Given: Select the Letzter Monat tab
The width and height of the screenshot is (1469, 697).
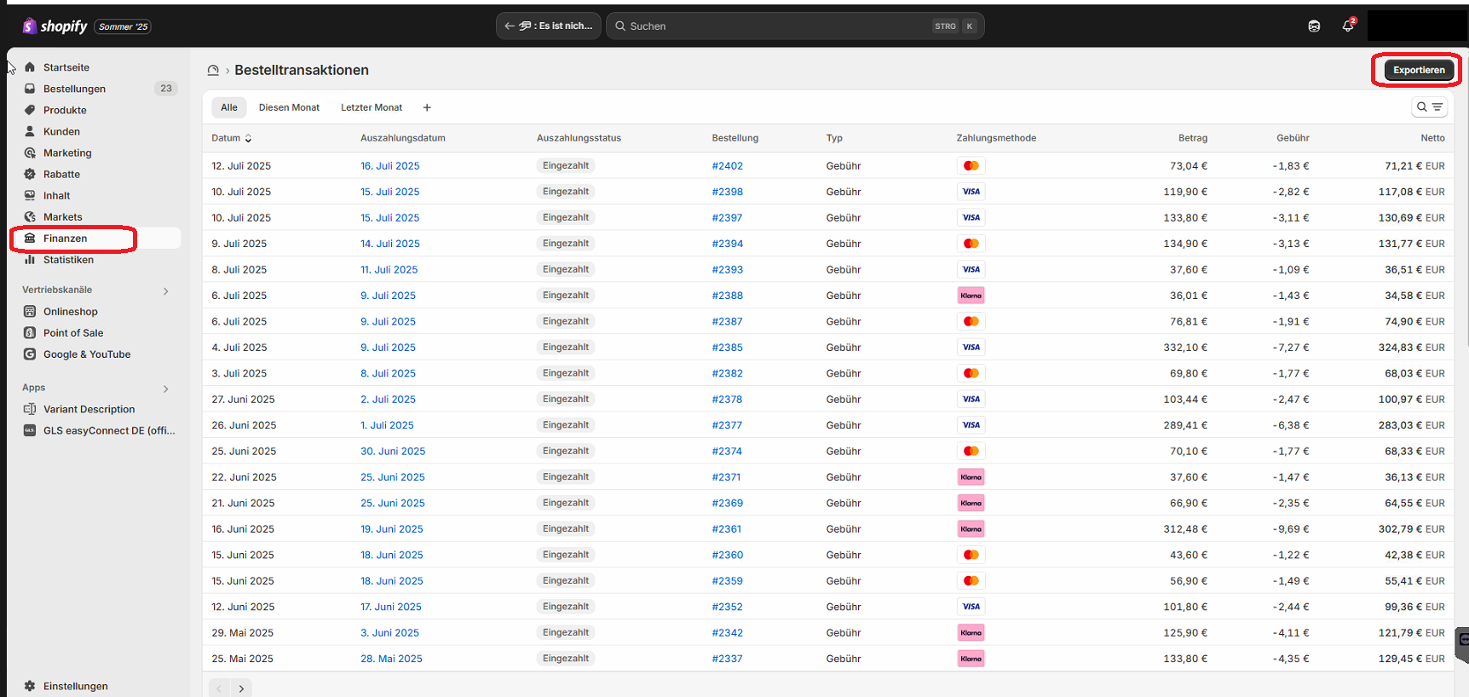Looking at the screenshot, I should (x=372, y=107).
